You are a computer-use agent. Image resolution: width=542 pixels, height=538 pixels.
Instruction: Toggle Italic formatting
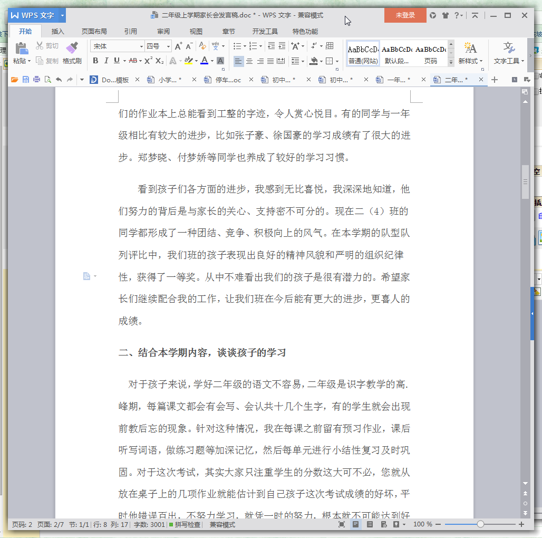pos(107,61)
